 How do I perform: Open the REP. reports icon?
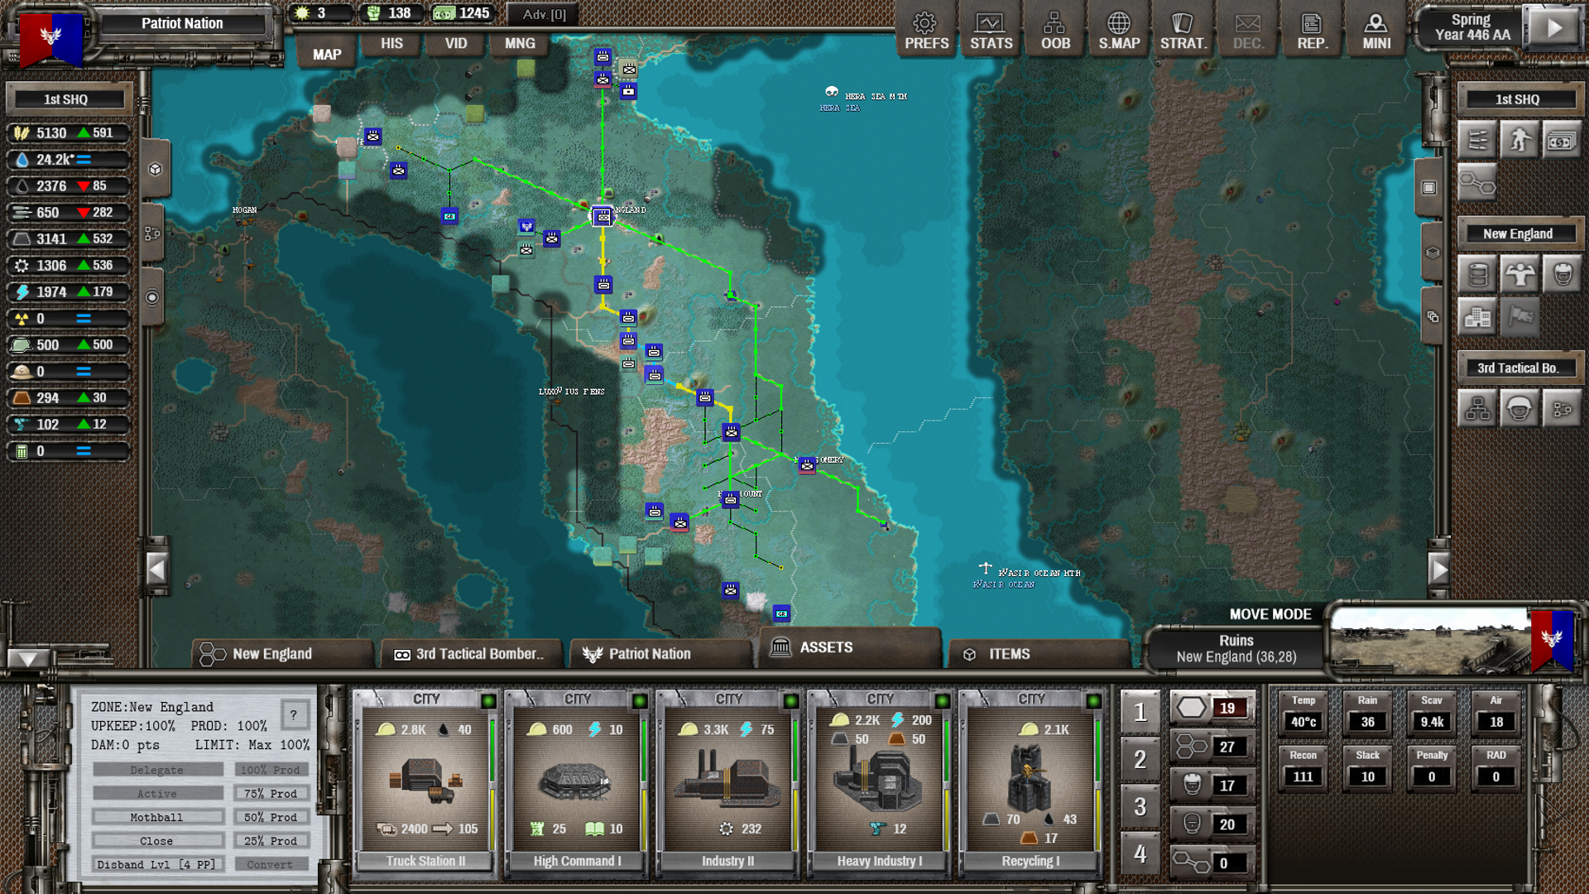pos(1312,31)
